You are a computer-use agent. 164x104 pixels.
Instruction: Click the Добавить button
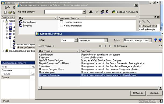138,93
